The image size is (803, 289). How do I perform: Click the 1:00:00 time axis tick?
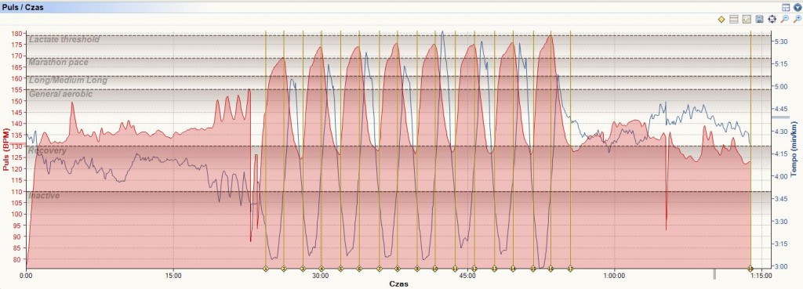click(x=614, y=276)
